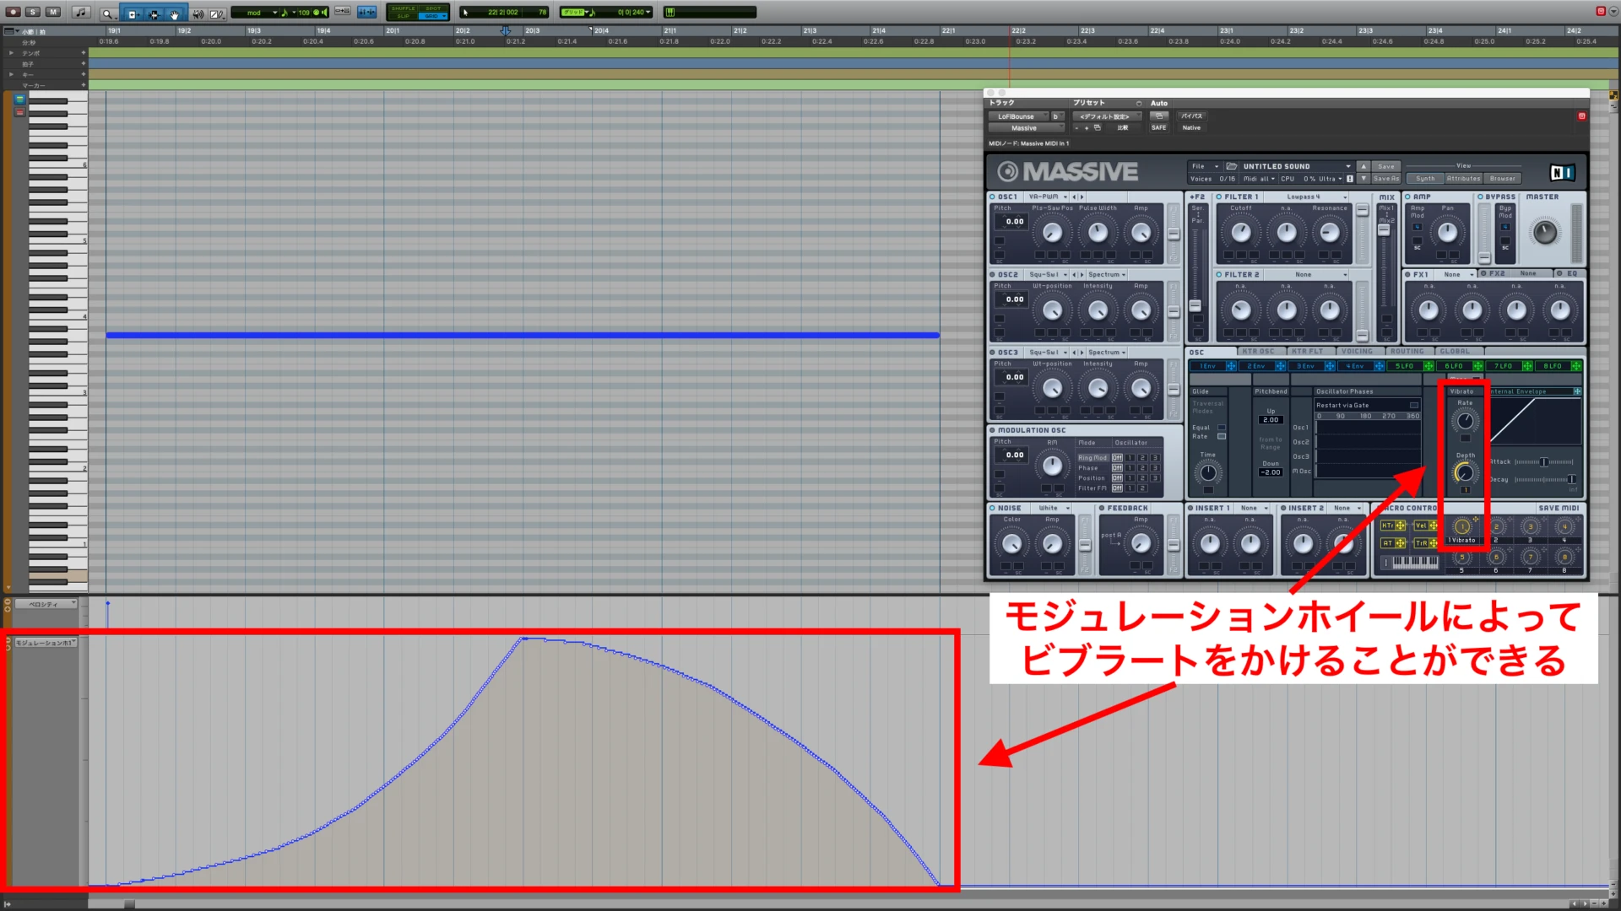Select the Pencil tool

(216, 13)
